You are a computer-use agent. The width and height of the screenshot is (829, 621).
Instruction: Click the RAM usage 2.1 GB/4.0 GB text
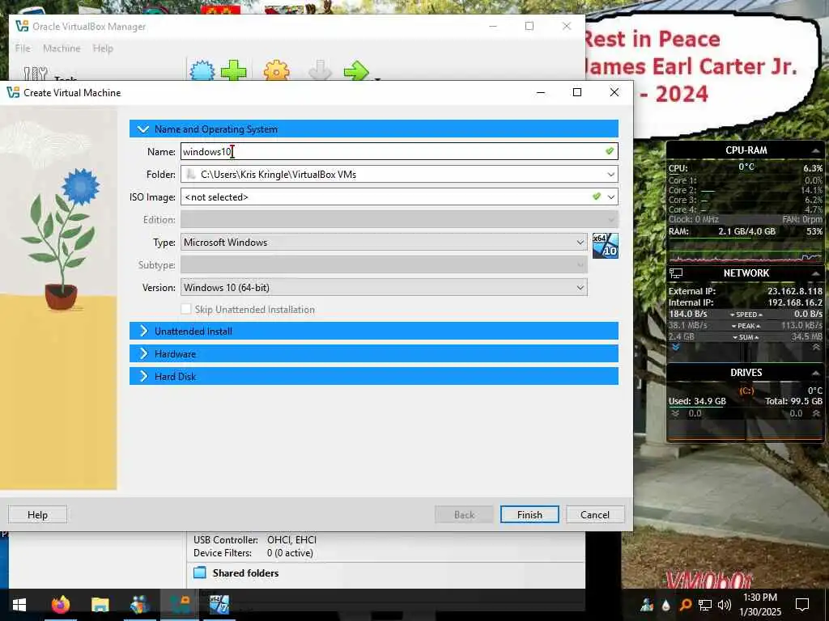746,231
